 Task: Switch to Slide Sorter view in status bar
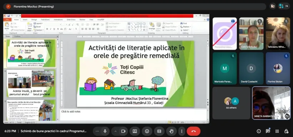pyautogui.click(x=172, y=122)
